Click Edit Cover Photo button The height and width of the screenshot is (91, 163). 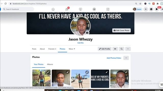coord(121,30)
